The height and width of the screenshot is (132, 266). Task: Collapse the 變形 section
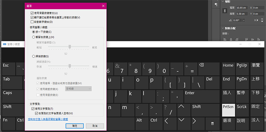(x=223, y=1)
